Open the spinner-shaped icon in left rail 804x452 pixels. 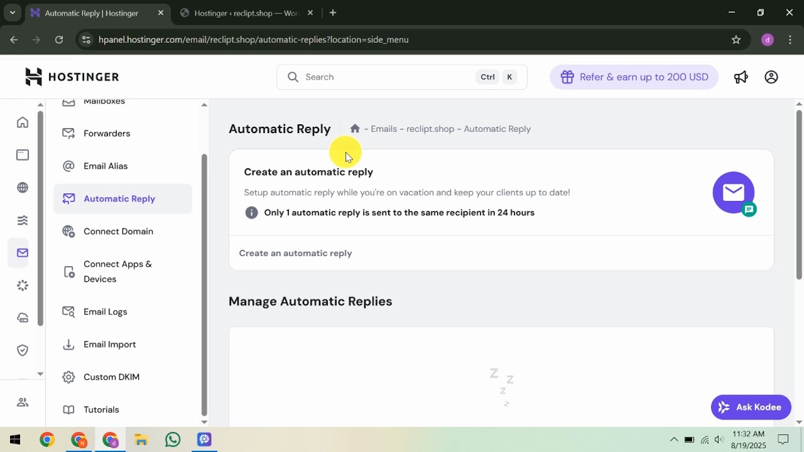[x=23, y=286]
